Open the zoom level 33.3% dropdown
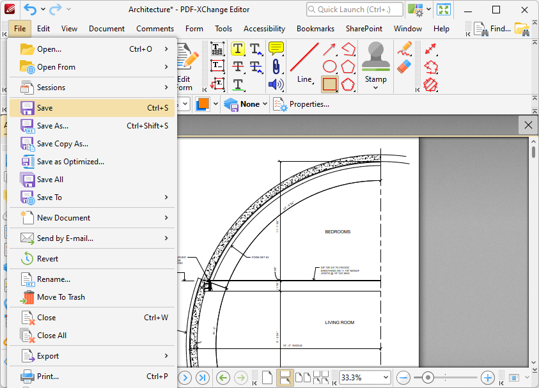 click(384, 378)
